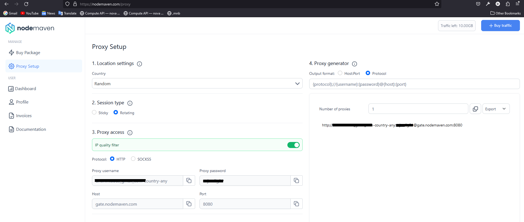Copy the proxy username
This screenshot has width=524, height=222.
189,180
